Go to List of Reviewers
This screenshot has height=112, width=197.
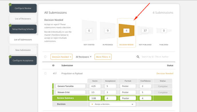[23, 19]
